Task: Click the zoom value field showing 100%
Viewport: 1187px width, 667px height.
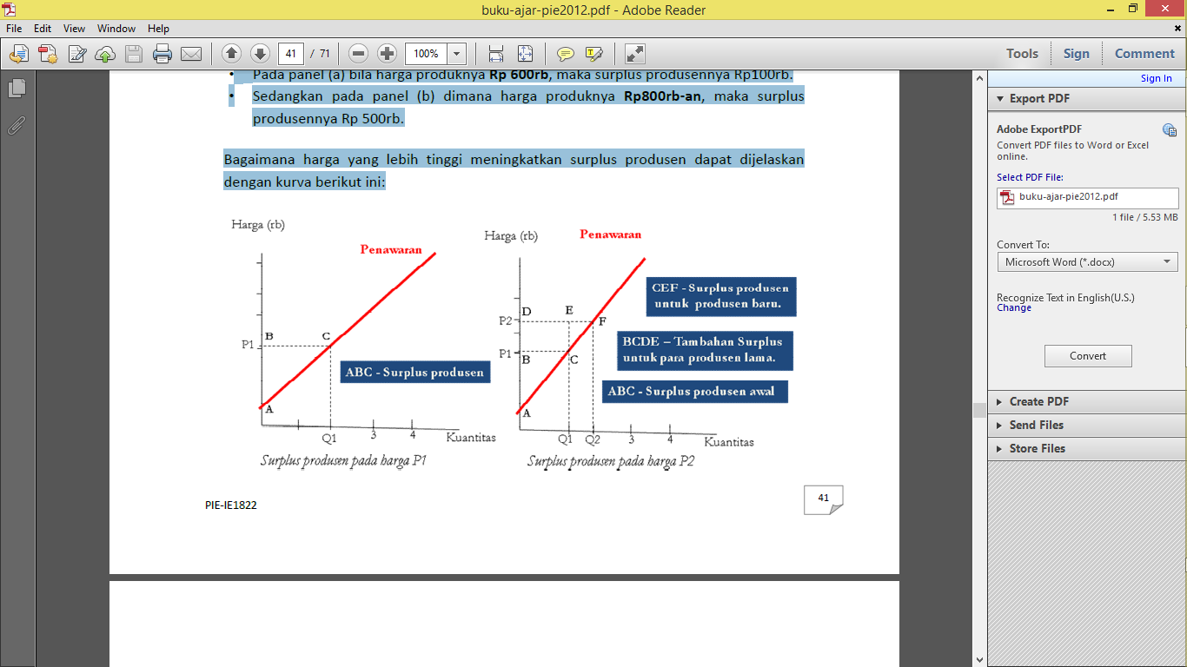Action: (426, 54)
